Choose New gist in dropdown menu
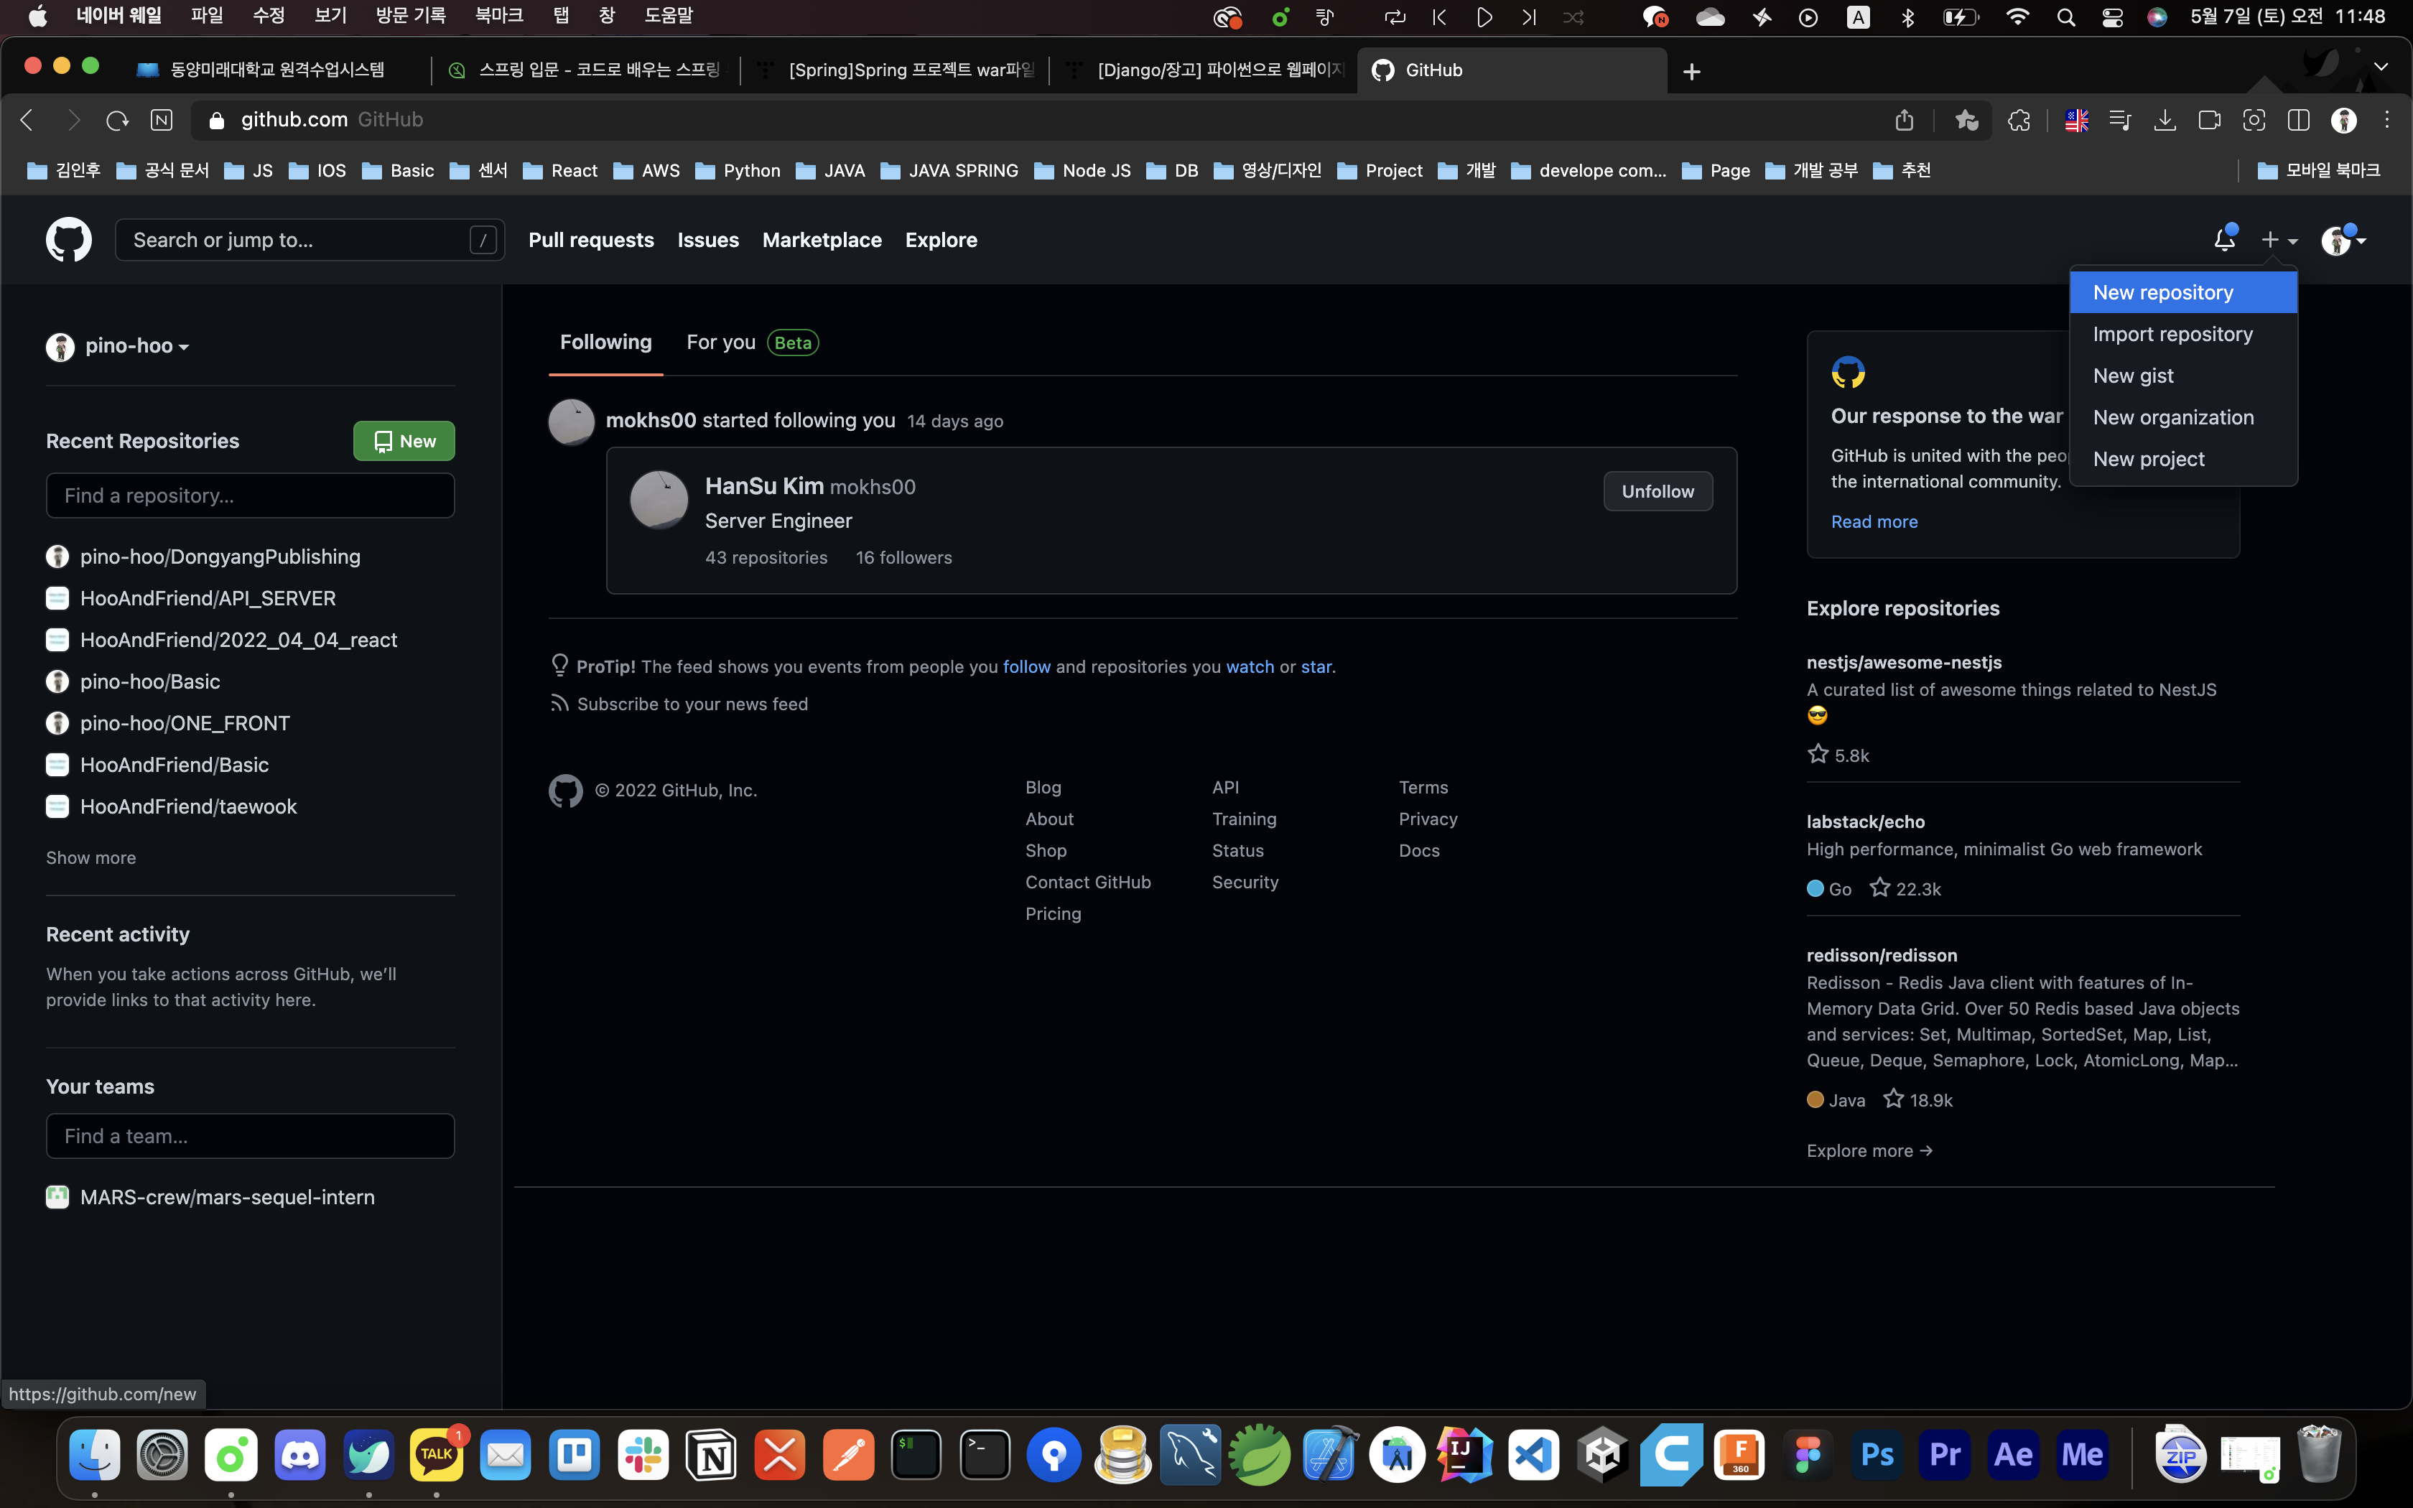 click(2133, 376)
